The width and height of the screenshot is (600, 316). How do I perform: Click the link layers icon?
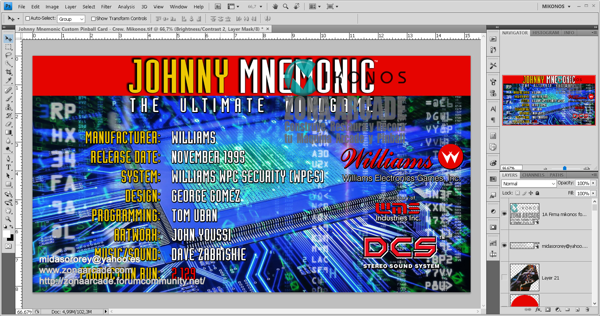tap(528, 309)
